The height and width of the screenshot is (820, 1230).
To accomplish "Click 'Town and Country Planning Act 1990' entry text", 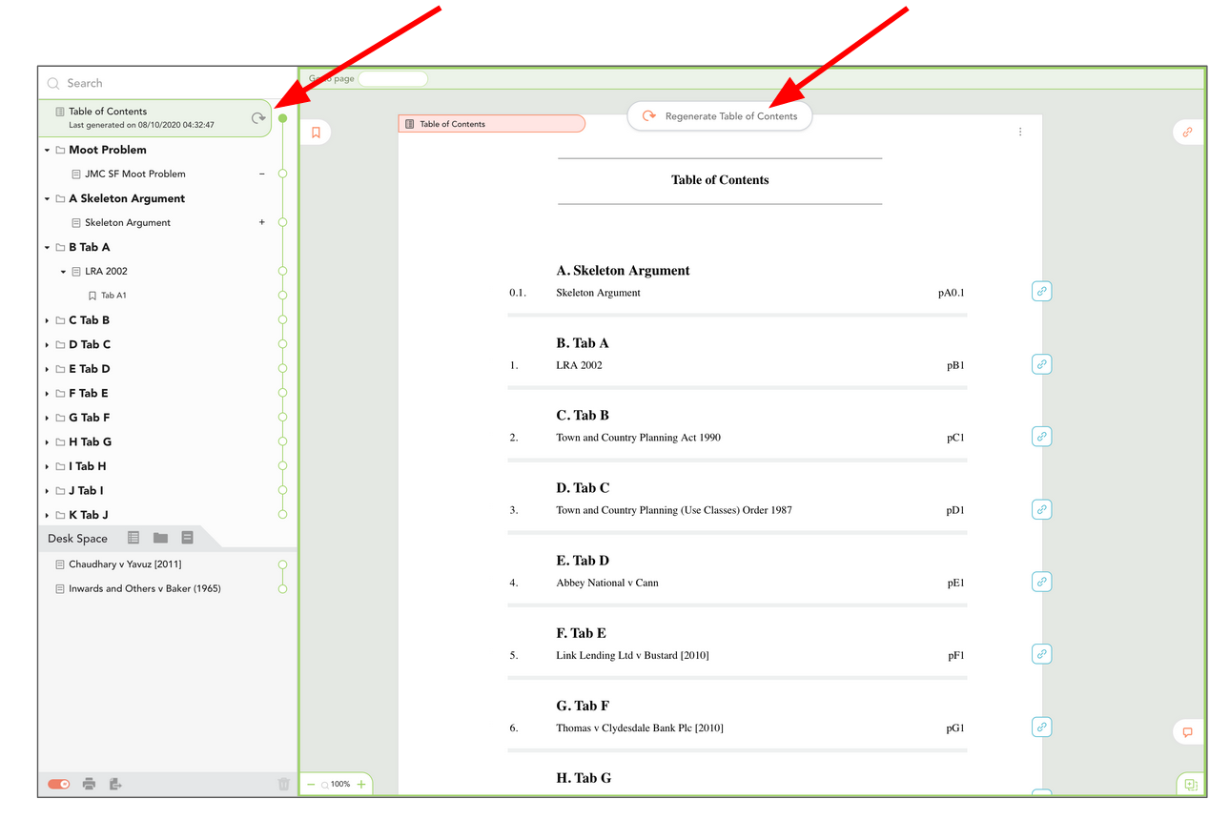I will [x=638, y=438].
